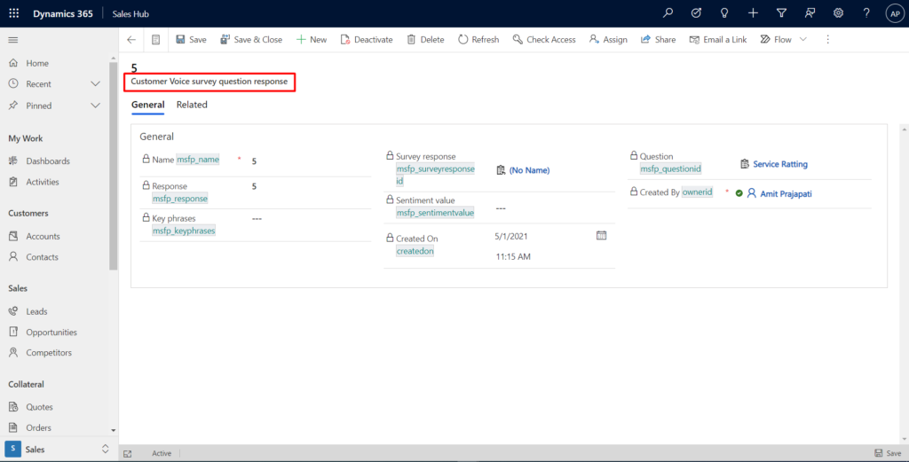This screenshot has width=909, height=462.
Task: Click the plus quick create icon
Action: pyautogui.click(x=753, y=12)
